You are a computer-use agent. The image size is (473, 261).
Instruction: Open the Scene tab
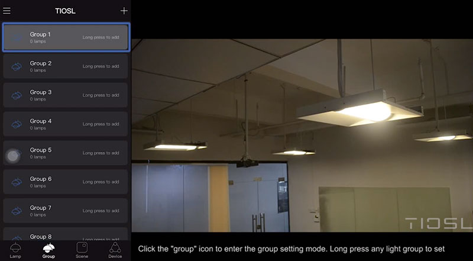82,250
